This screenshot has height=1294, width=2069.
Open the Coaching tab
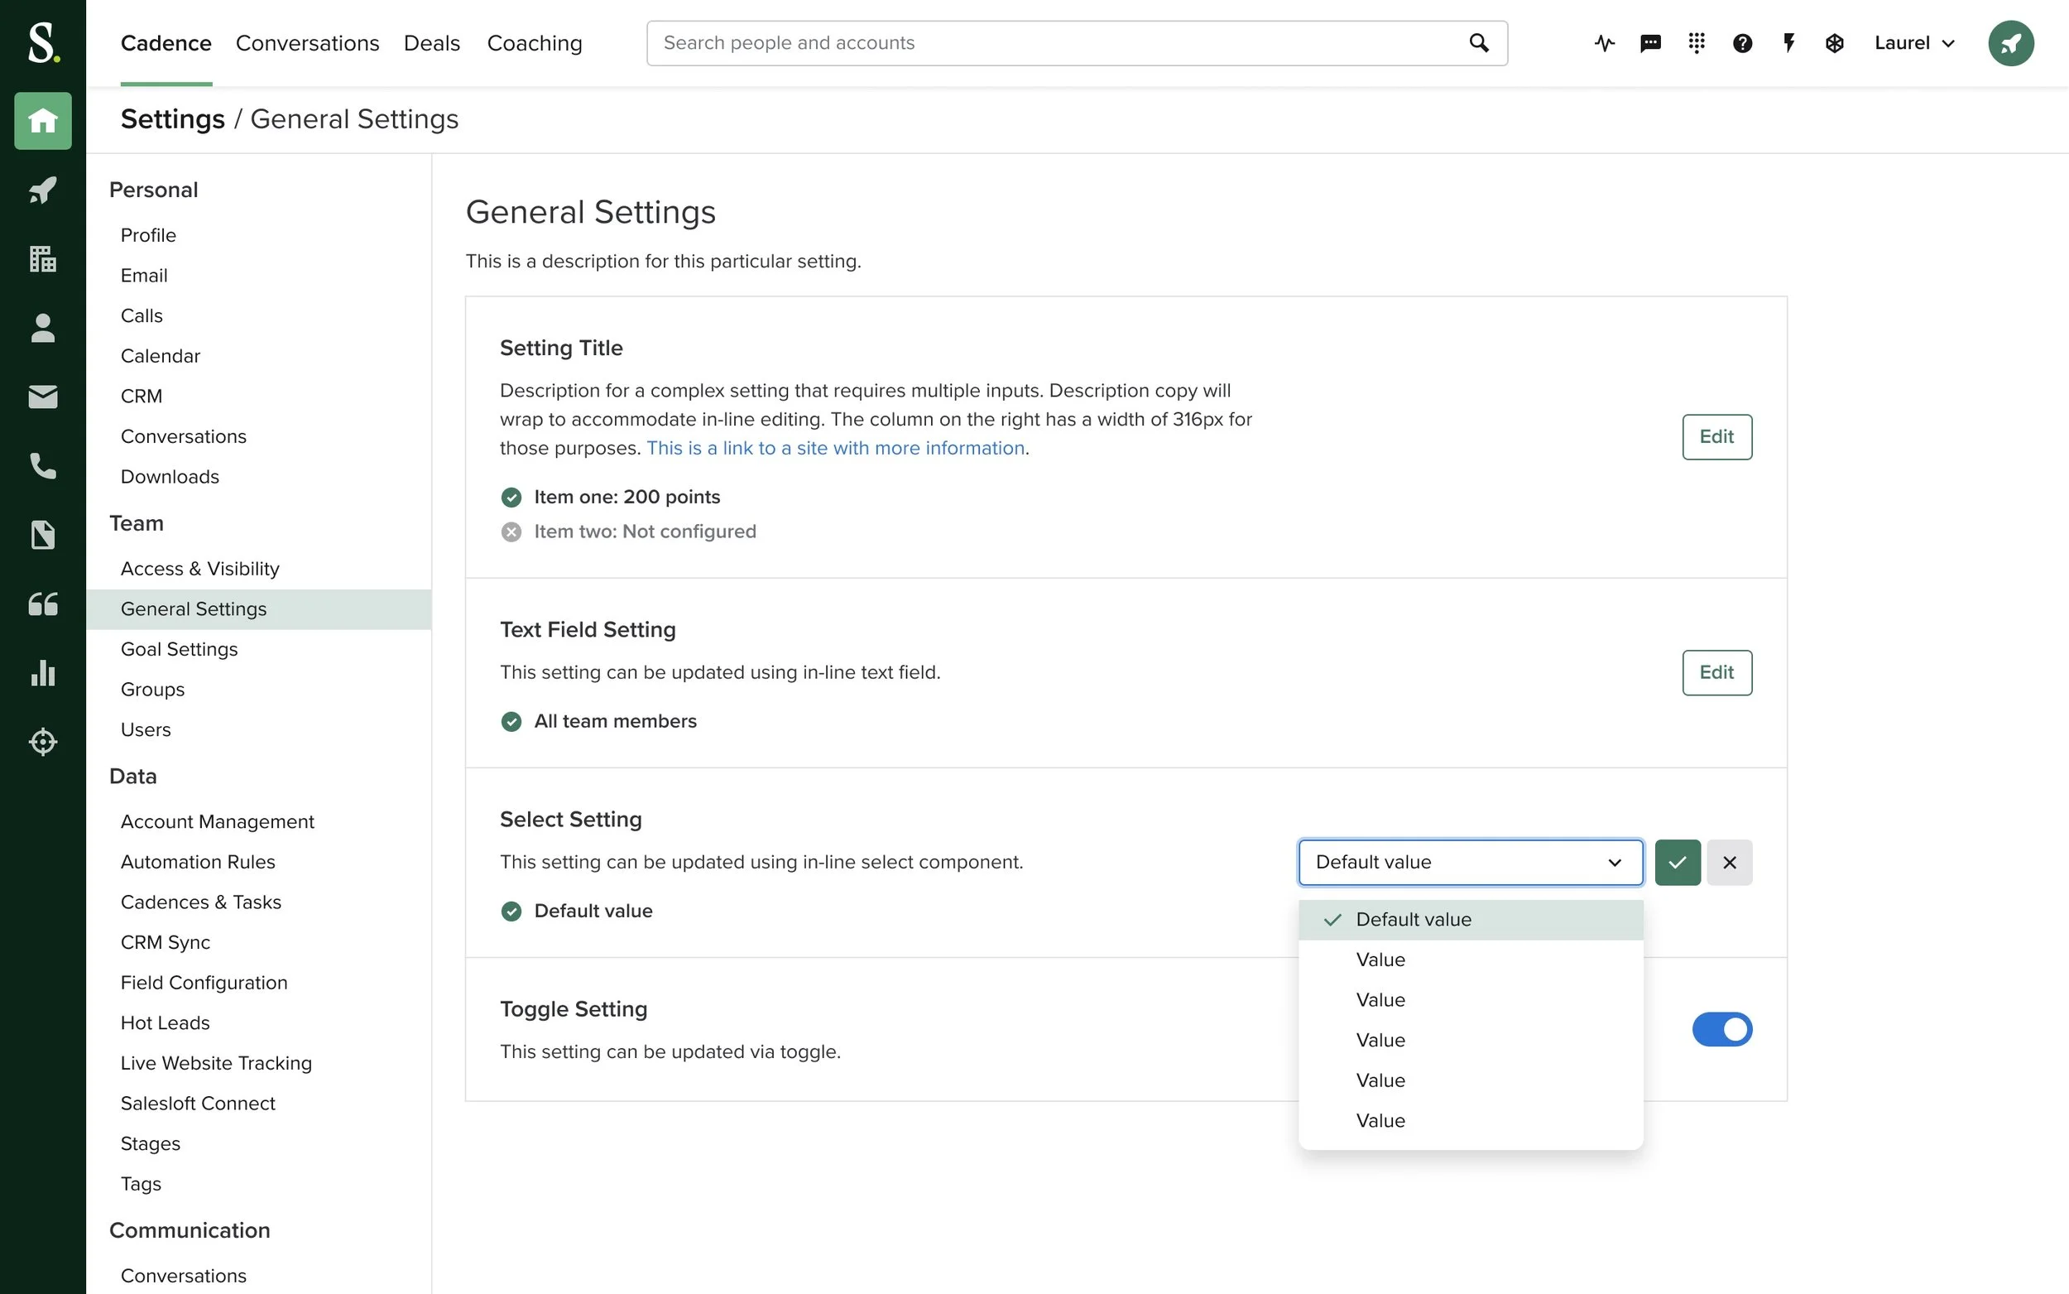pos(534,43)
